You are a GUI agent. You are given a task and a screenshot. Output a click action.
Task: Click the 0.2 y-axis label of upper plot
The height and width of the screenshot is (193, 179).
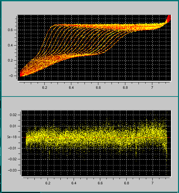tap(10, 61)
